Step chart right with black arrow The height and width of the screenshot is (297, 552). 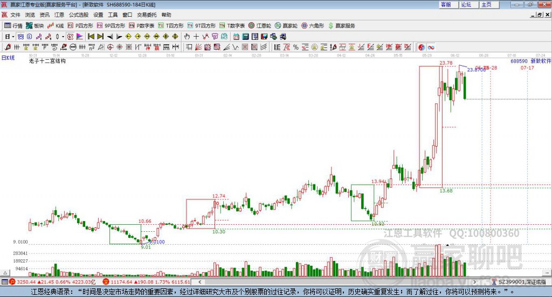pyautogui.click(x=119, y=37)
